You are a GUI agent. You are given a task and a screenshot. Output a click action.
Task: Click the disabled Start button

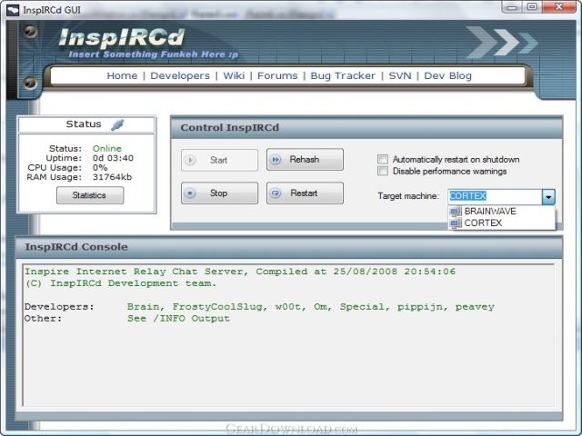coord(219,160)
